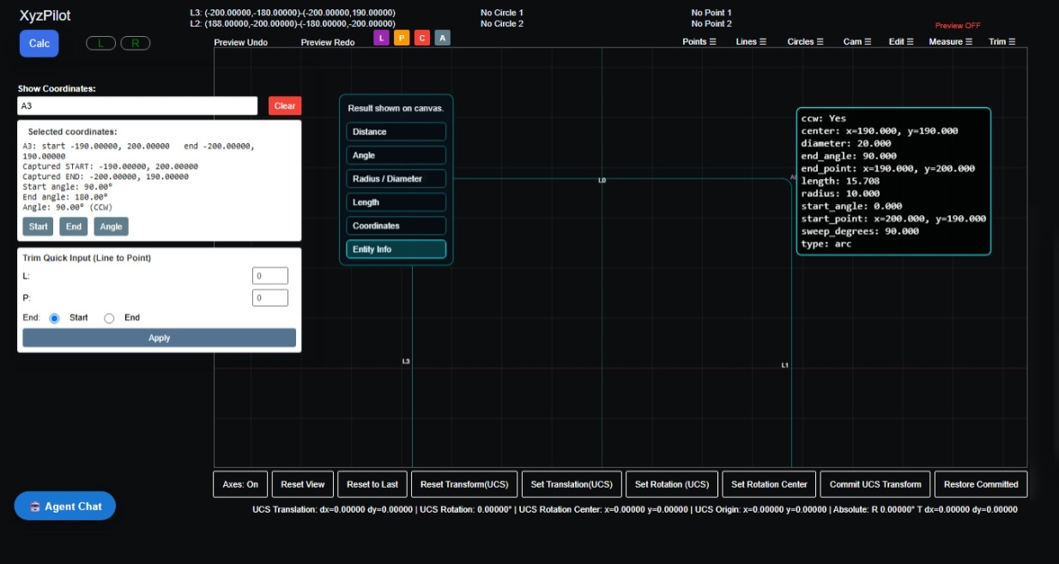Toggle the R mode pill
Screen dimensions: 1059x564
click(x=135, y=43)
